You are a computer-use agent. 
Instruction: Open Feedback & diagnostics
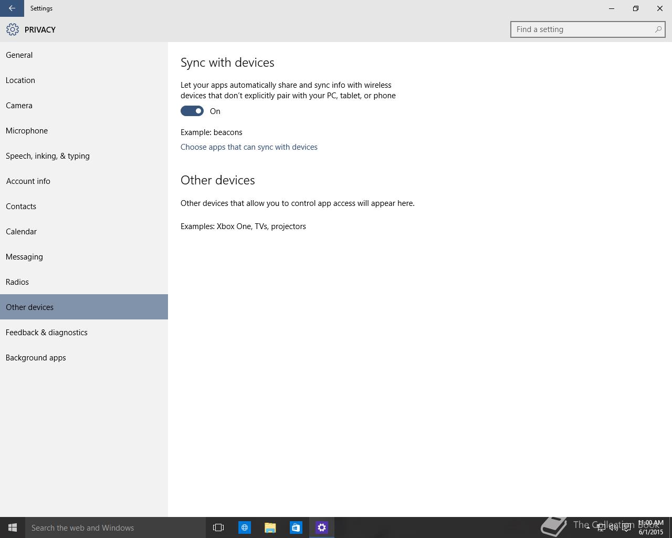click(84, 333)
